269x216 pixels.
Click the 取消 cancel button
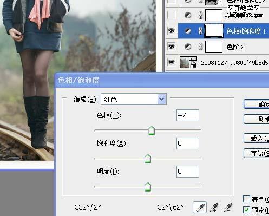pos(257,119)
